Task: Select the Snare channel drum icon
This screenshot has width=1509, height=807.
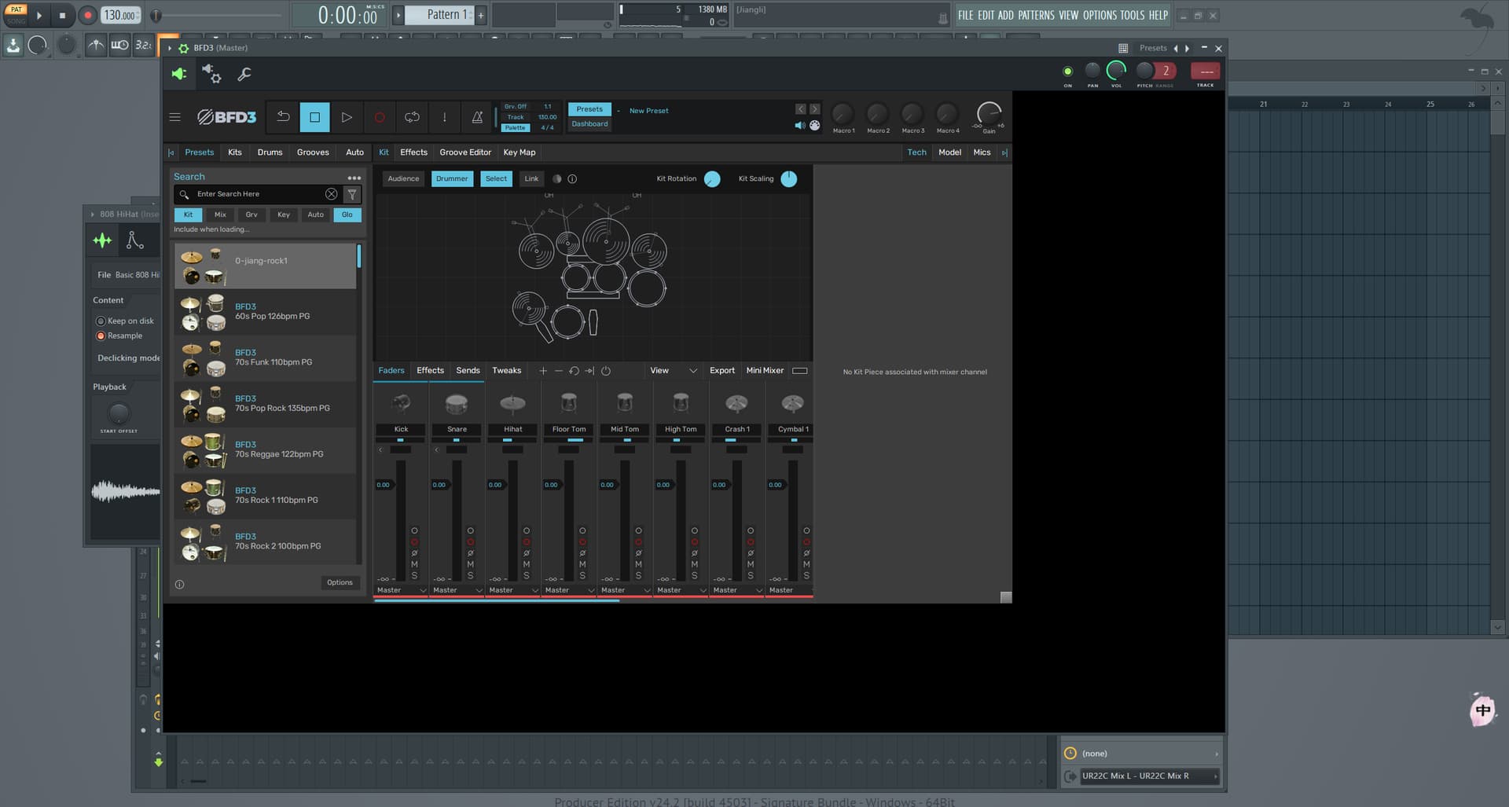Action: (457, 404)
